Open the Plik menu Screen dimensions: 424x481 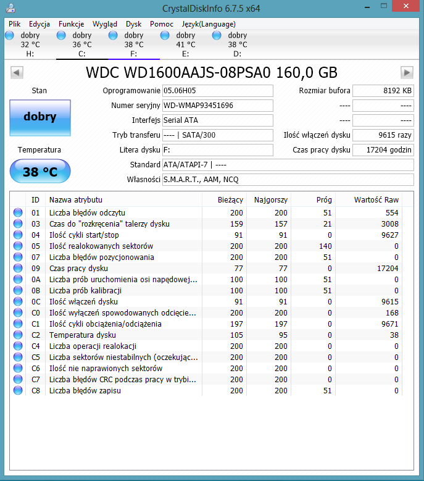14,24
